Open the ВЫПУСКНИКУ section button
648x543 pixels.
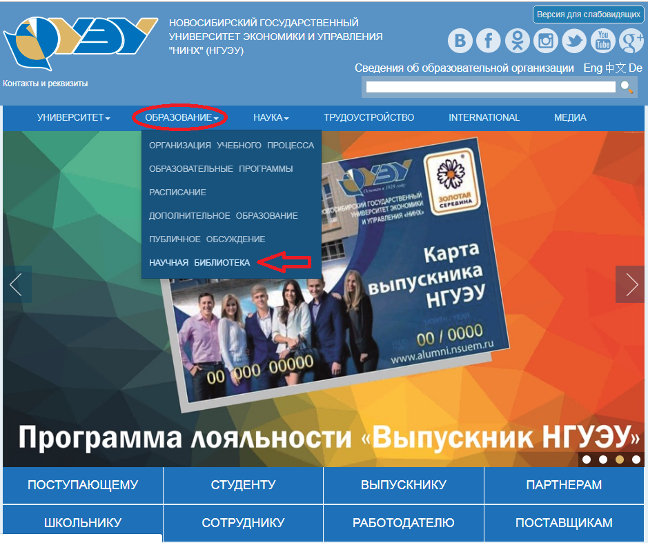pyautogui.click(x=403, y=485)
